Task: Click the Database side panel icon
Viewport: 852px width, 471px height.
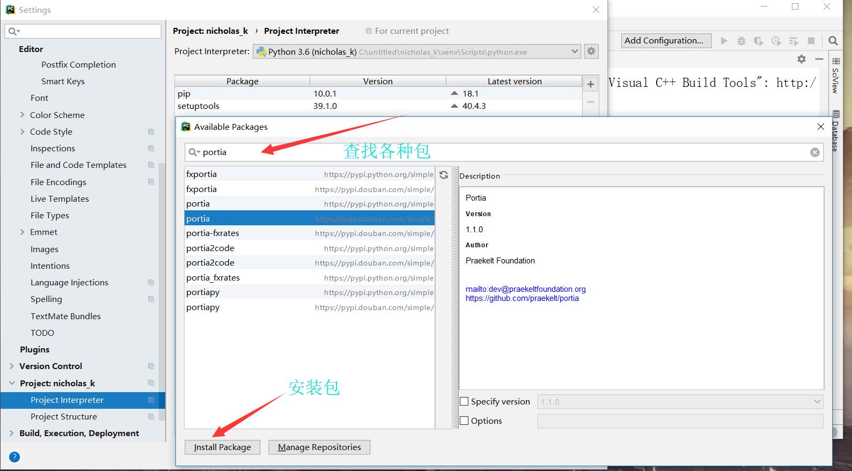Action: pyautogui.click(x=835, y=130)
